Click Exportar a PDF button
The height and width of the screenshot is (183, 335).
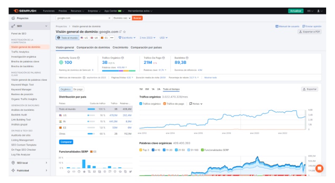click(309, 32)
